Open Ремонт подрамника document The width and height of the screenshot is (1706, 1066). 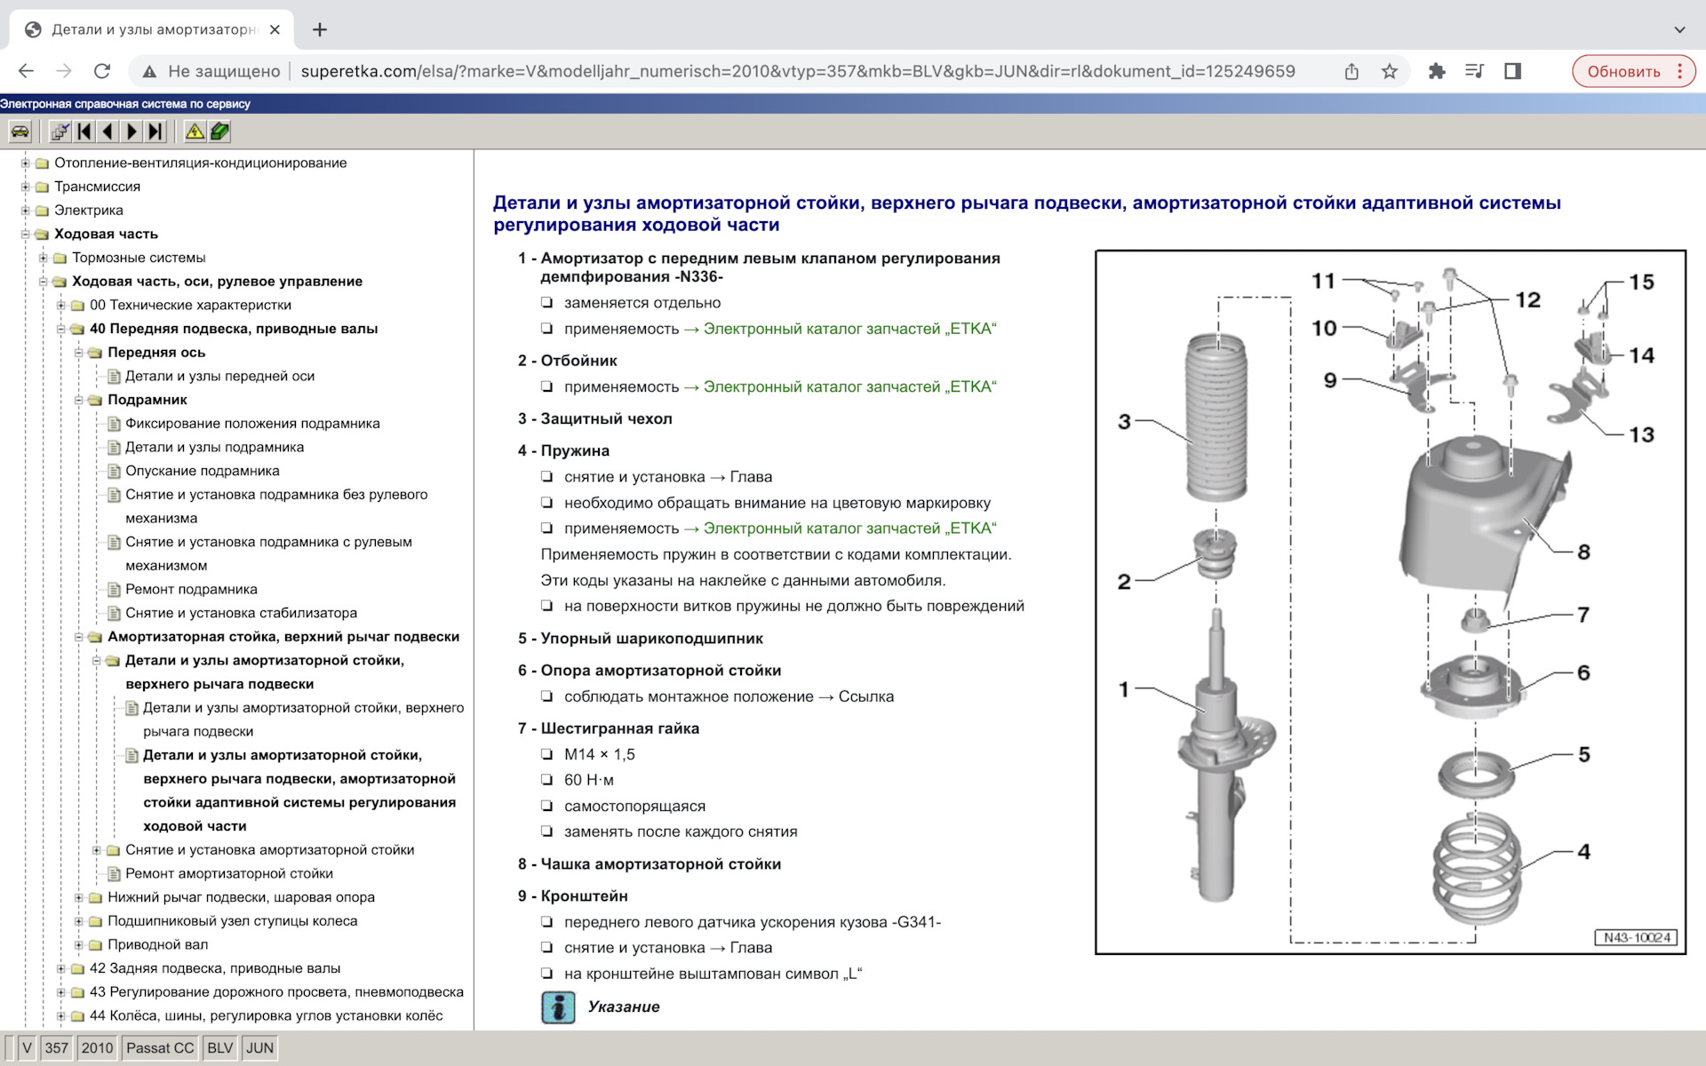[x=191, y=589]
